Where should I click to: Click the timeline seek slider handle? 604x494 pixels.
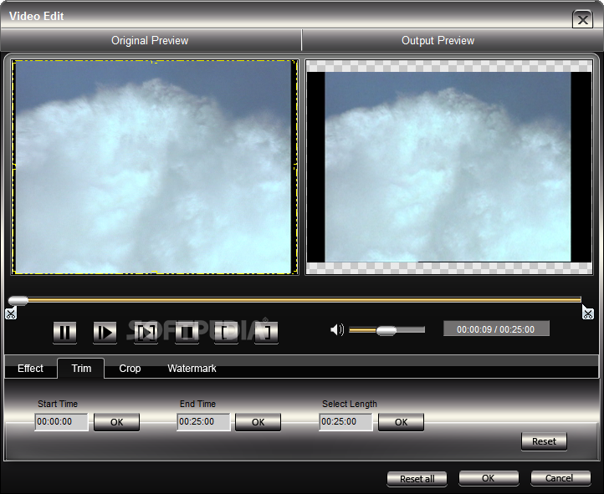[x=18, y=300]
